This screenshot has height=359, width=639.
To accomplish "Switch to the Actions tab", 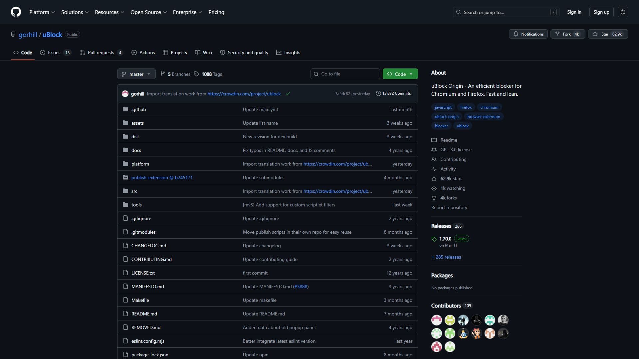I will point(143,53).
